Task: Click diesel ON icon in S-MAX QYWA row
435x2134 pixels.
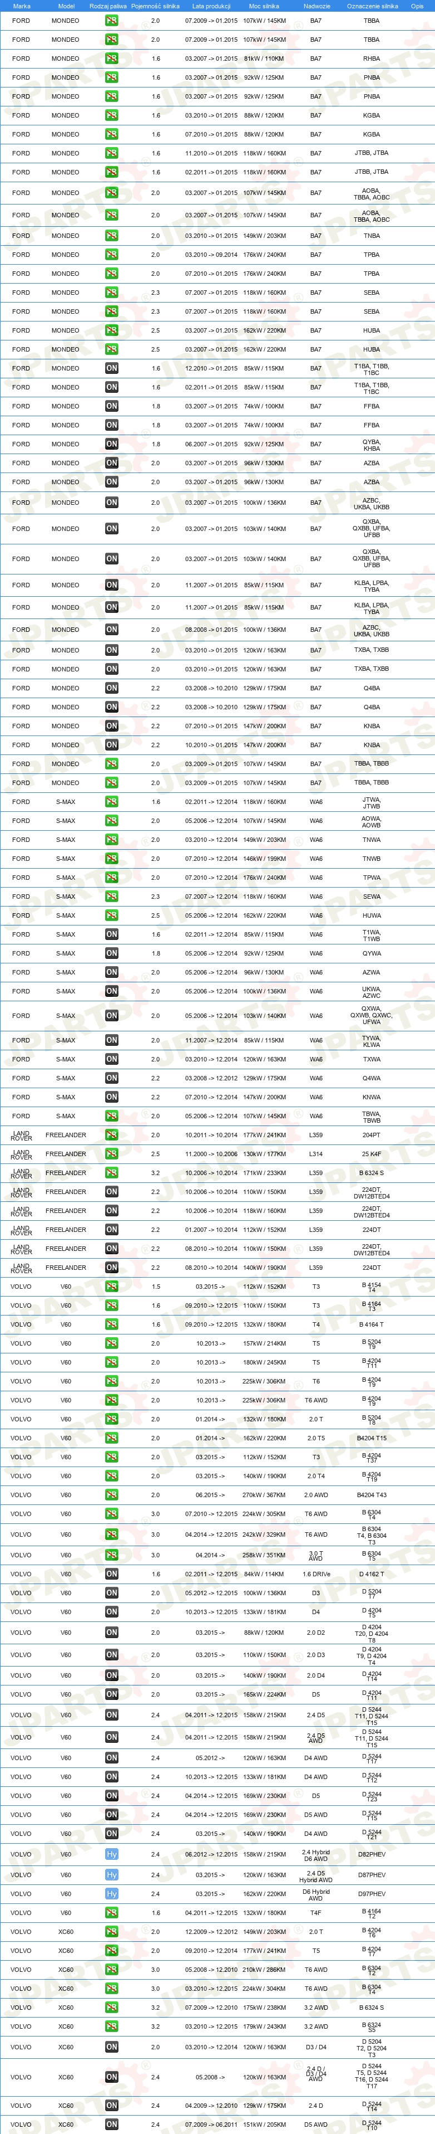Action: point(112,953)
